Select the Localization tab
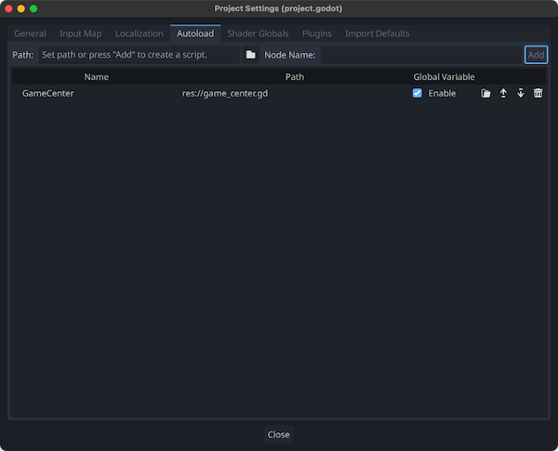 139,33
